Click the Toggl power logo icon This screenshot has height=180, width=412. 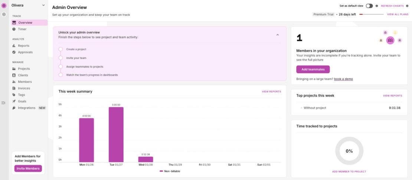pyautogui.click(x=4, y=6)
